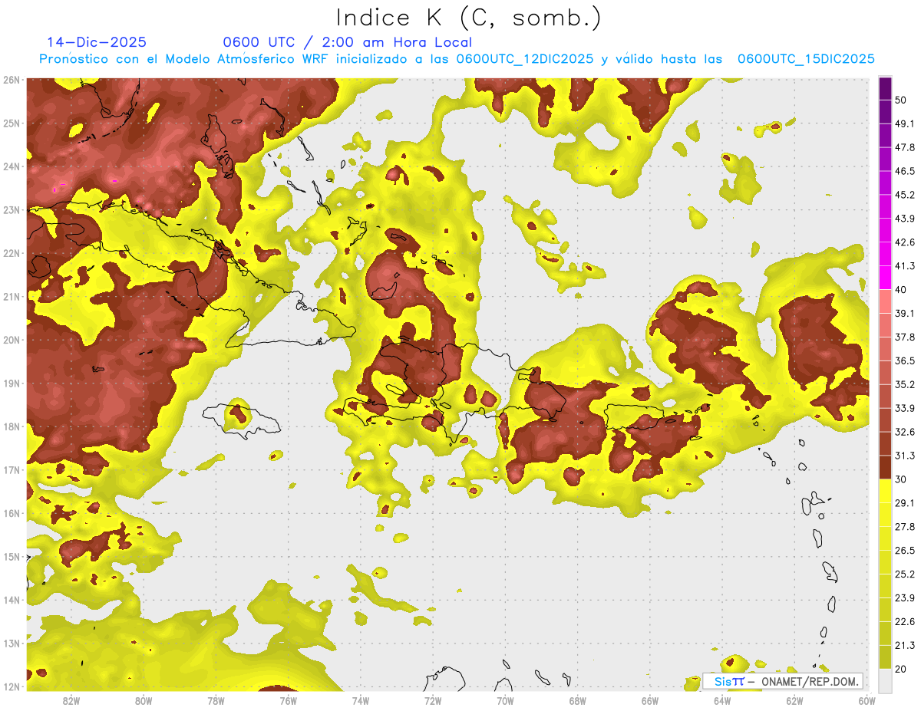Click the '40' colorbar label
Image resolution: width=921 pixels, height=711 pixels.
[x=902, y=290]
